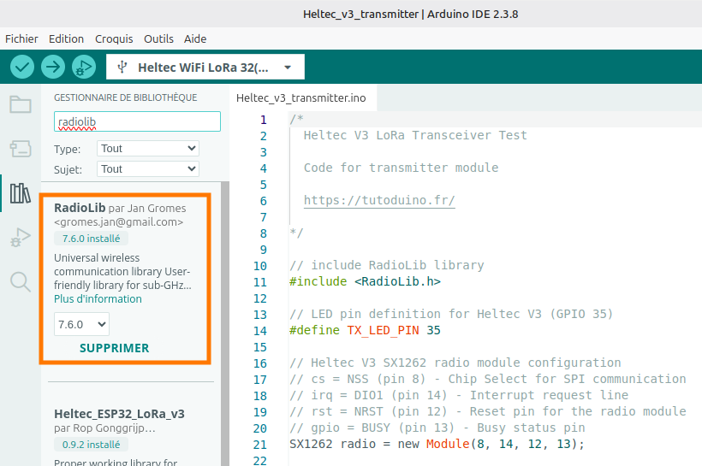Click SUPPRIMER to remove RadioLib
This screenshot has height=466, width=702.
click(x=114, y=348)
